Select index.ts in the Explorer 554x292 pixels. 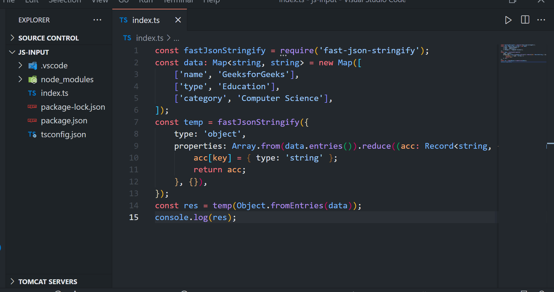(x=55, y=93)
